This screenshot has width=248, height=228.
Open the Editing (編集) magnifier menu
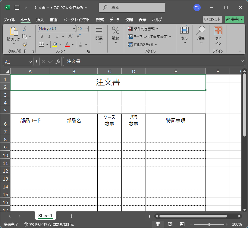tap(201, 35)
